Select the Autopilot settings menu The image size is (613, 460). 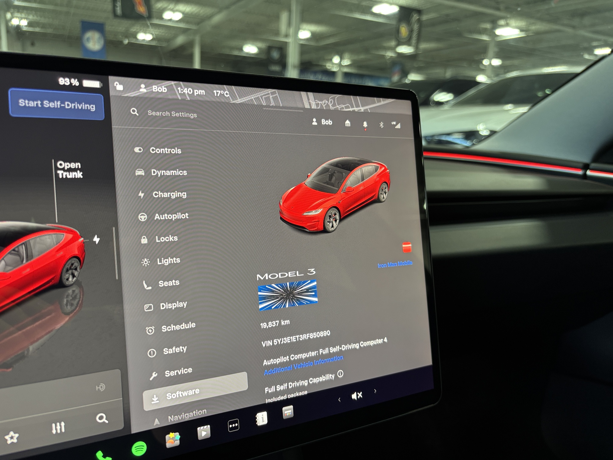(171, 216)
